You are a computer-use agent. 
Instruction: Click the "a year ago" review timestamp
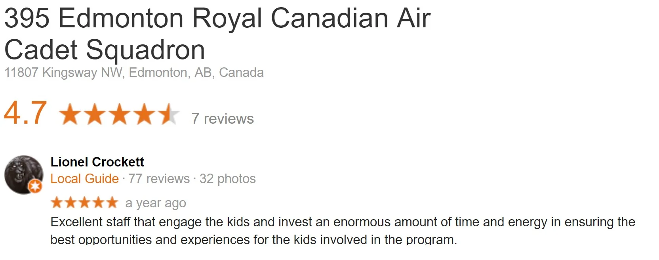[156, 203]
